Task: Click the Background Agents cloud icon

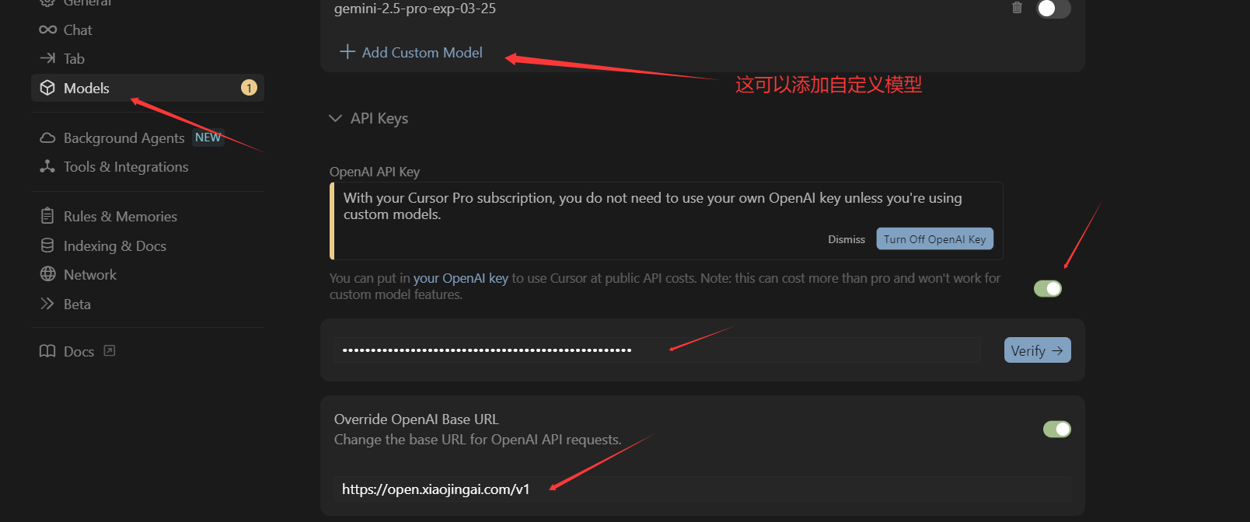Action: click(x=47, y=137)
